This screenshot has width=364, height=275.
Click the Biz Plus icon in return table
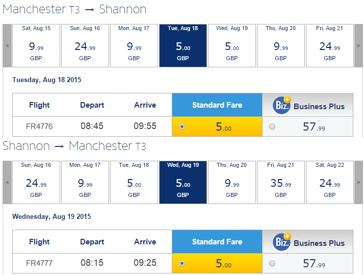click(x=282, y=242)
